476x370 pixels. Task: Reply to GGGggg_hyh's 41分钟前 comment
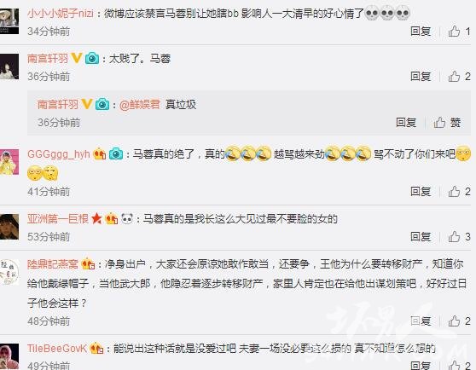(421, 192)
